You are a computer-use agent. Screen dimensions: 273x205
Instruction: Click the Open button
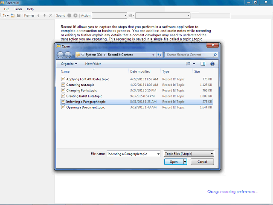(174, 162)
